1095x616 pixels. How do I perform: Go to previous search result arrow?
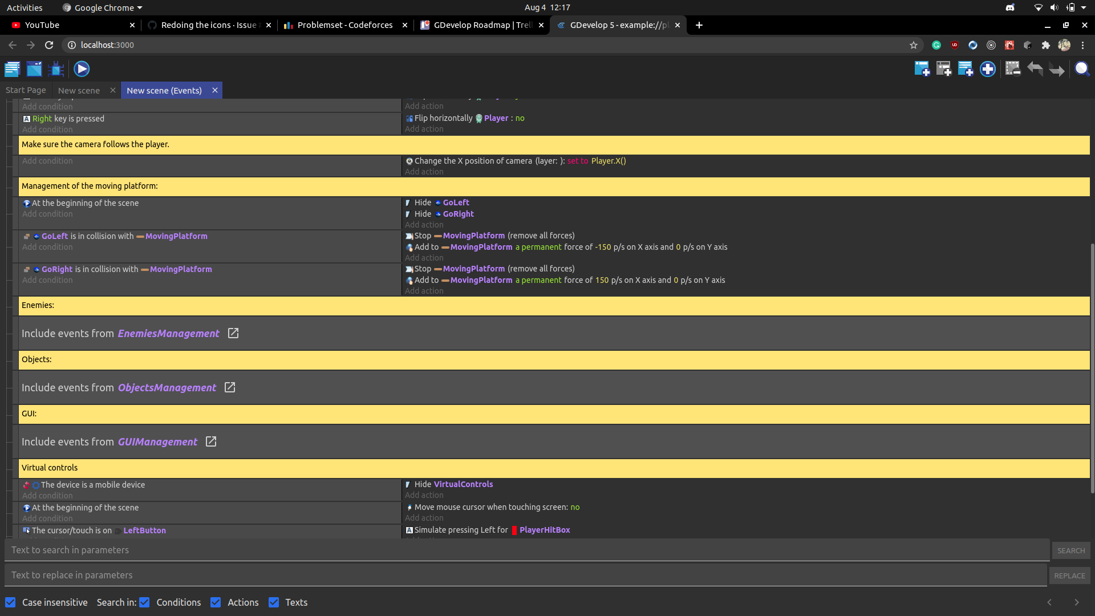(1049, 602)
